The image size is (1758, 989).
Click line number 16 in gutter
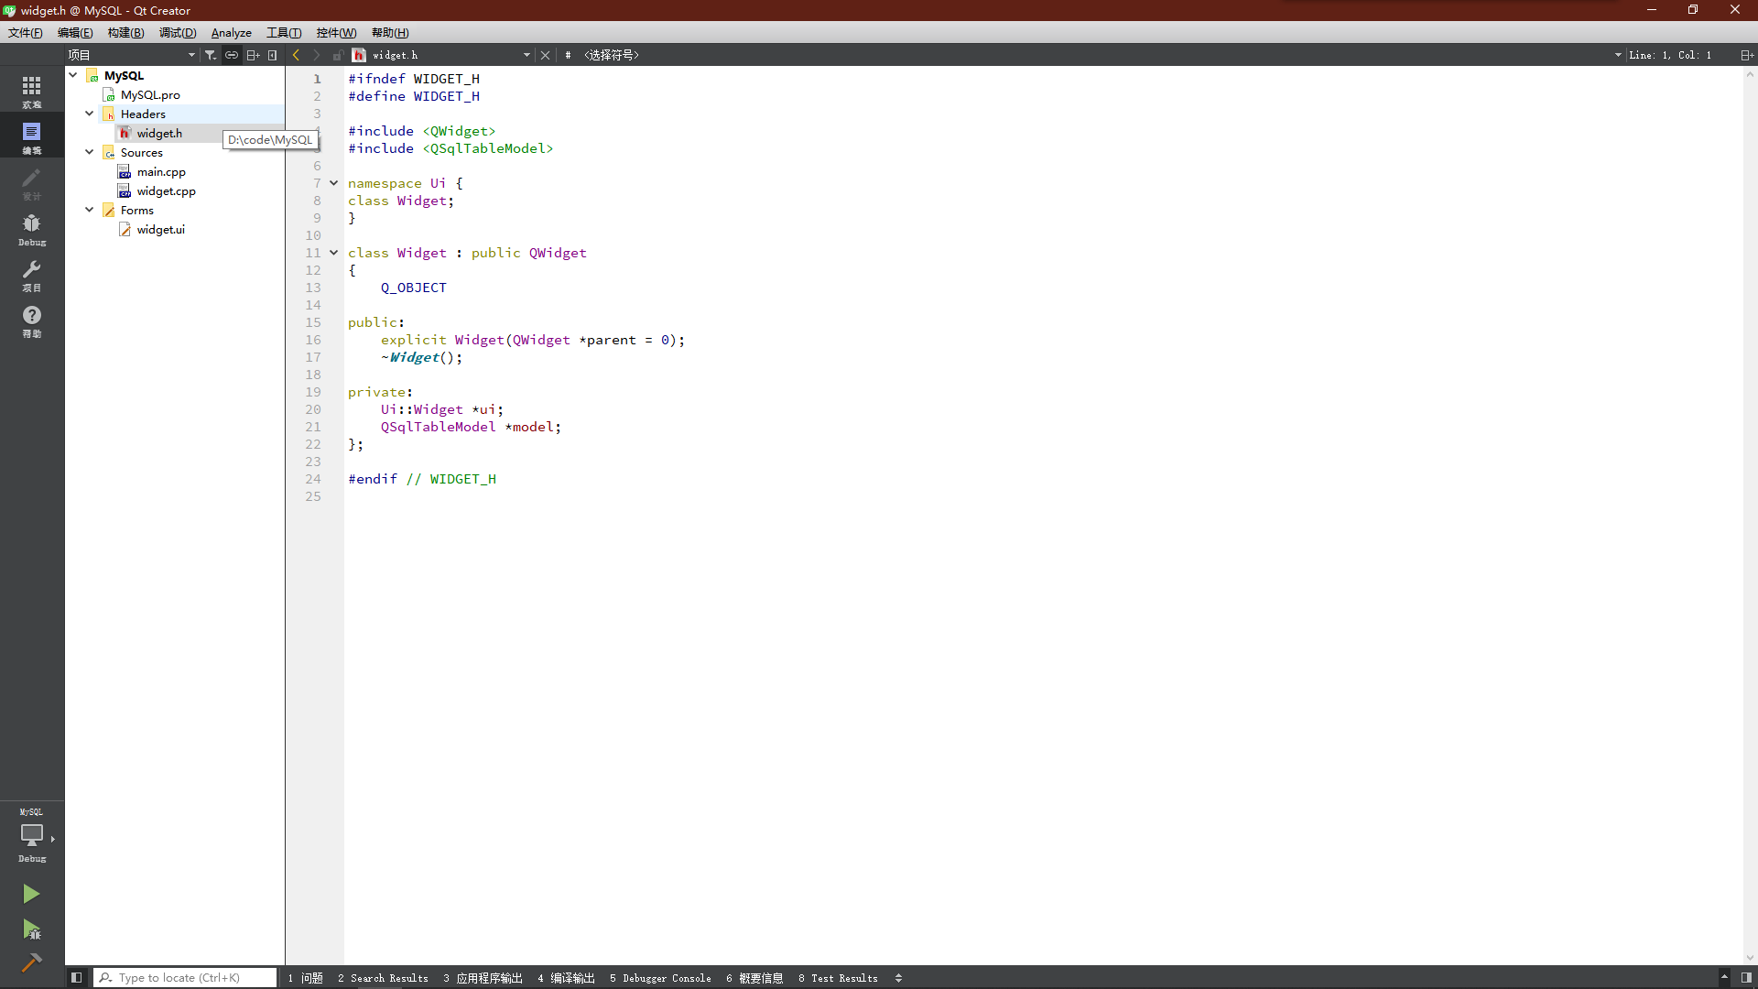point(313,340)
